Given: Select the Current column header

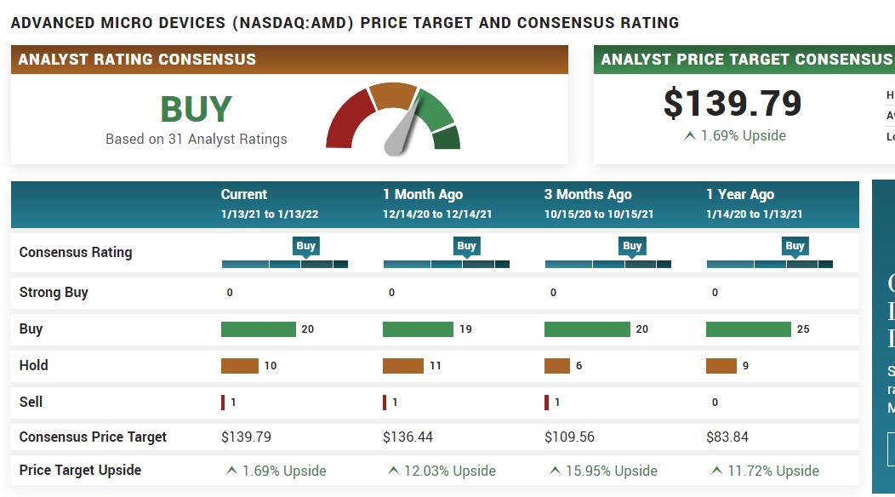Looking at the screenshot, I should click(270, 204).
